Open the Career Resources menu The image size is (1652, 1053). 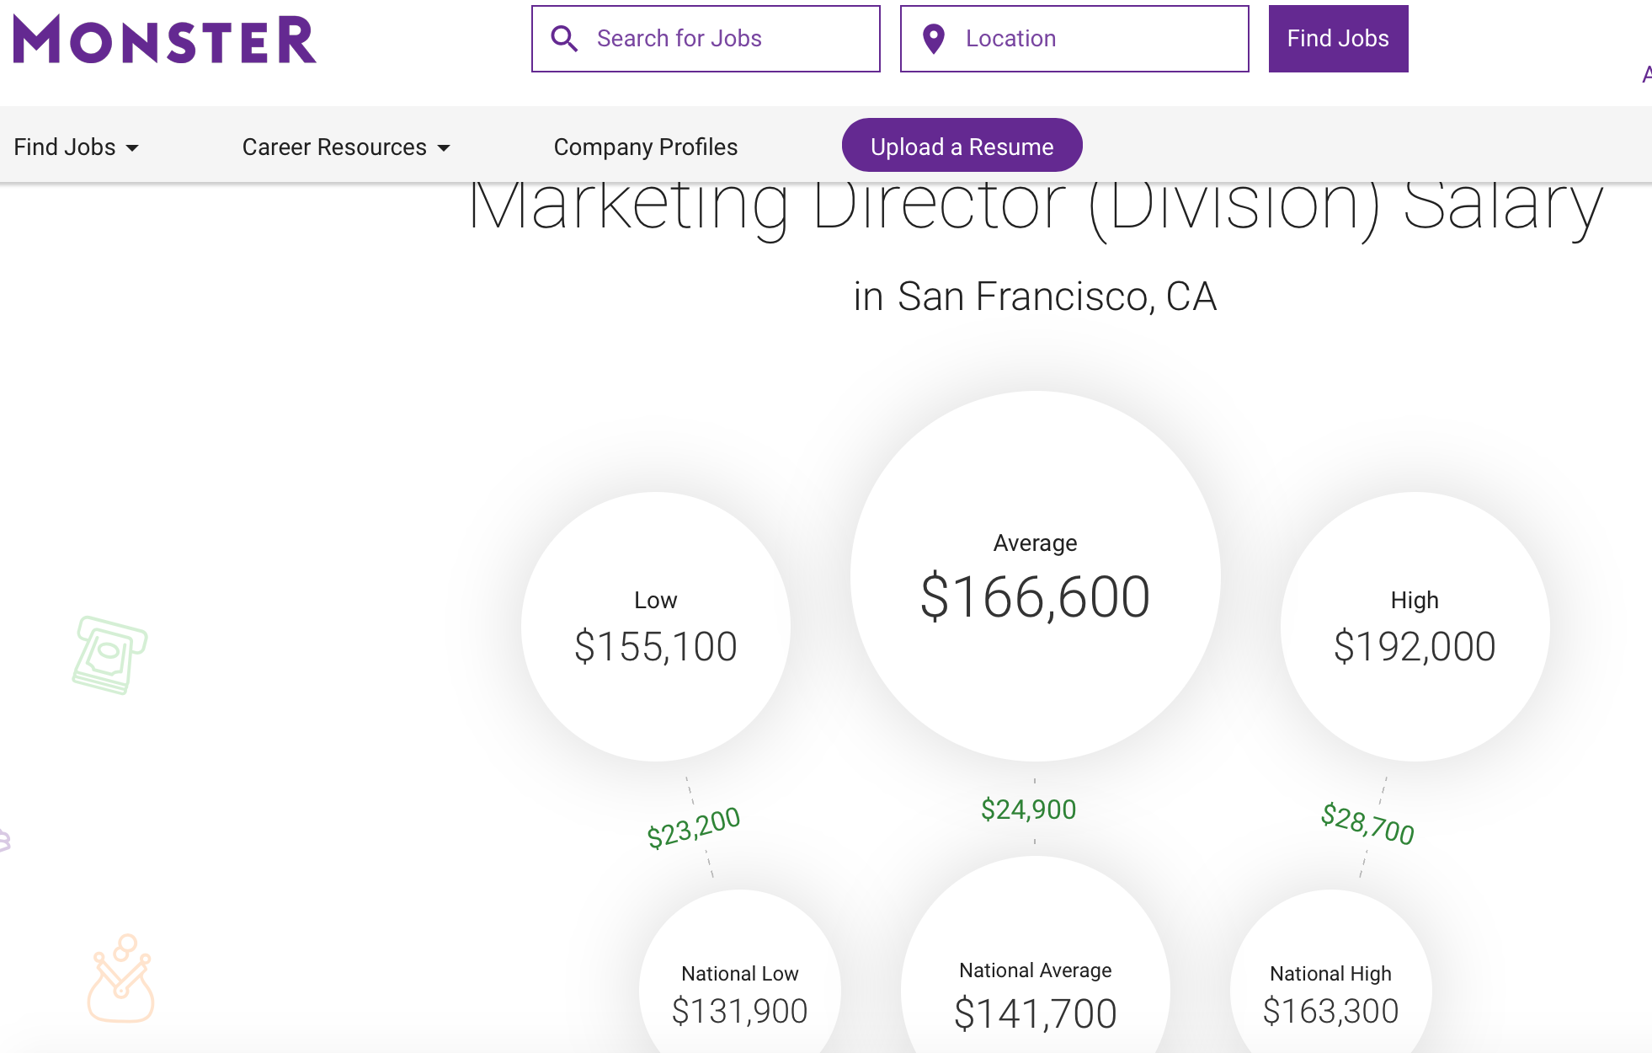(x=346, y=147)
